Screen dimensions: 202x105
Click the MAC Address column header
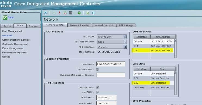tap(163, 37)
